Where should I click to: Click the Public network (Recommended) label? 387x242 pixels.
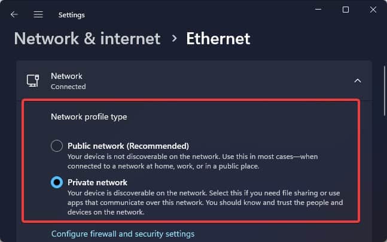click(x=129, y=146)
